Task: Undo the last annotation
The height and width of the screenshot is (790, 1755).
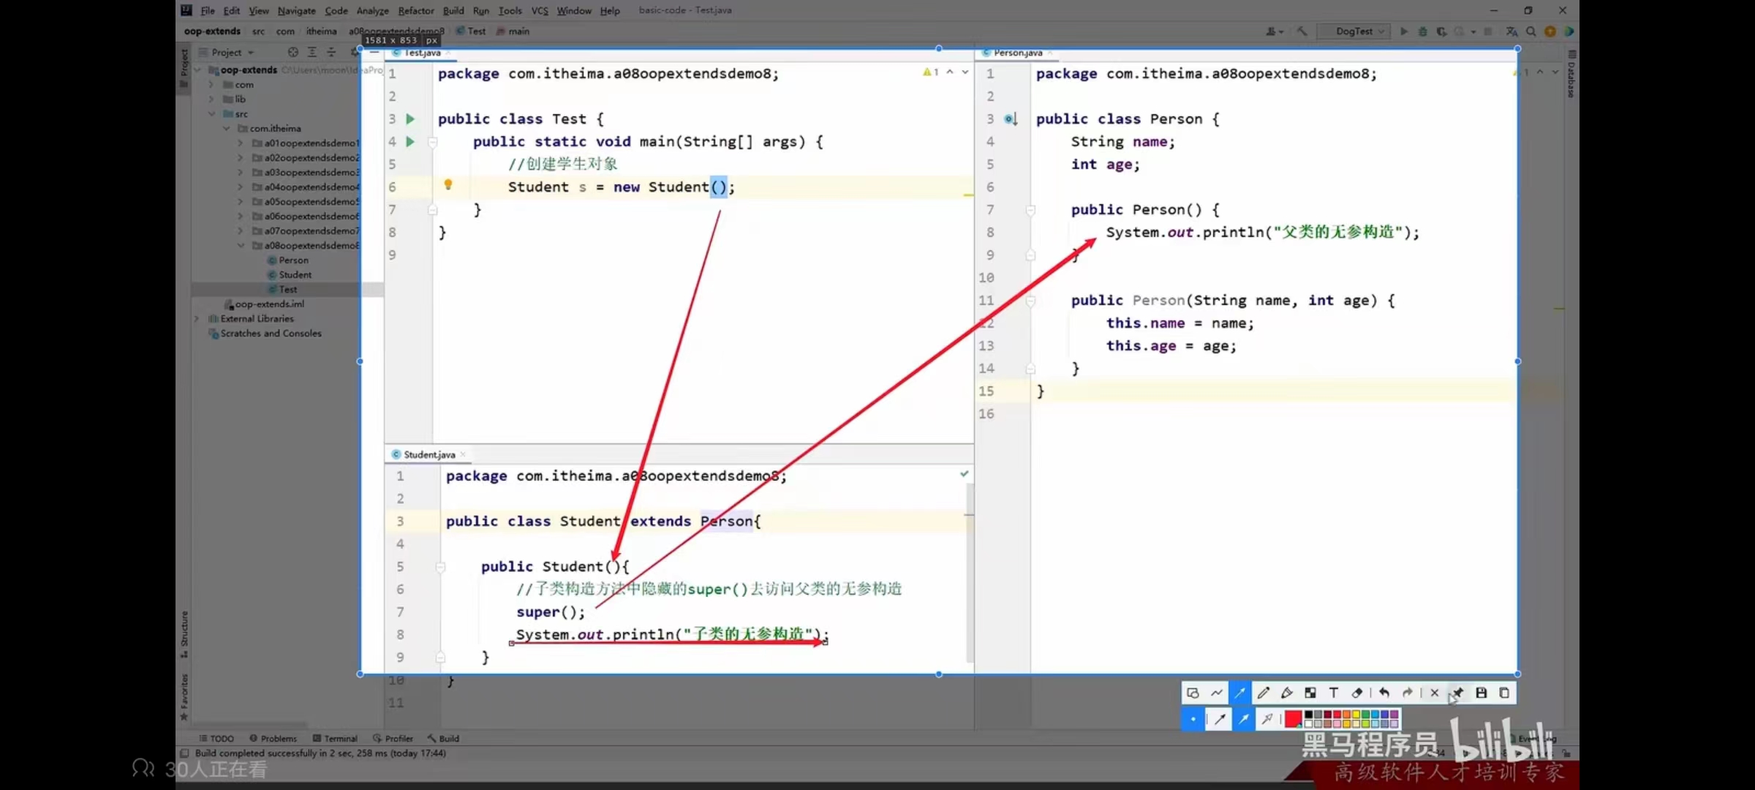Action: pyautogui.click(x=1384, y=693)
